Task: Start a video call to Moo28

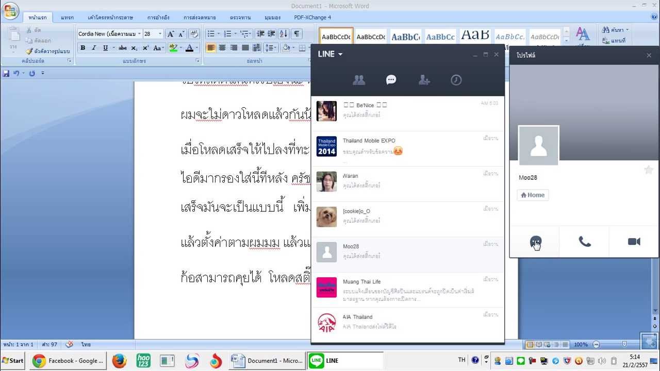Action: tap(634, 242)
